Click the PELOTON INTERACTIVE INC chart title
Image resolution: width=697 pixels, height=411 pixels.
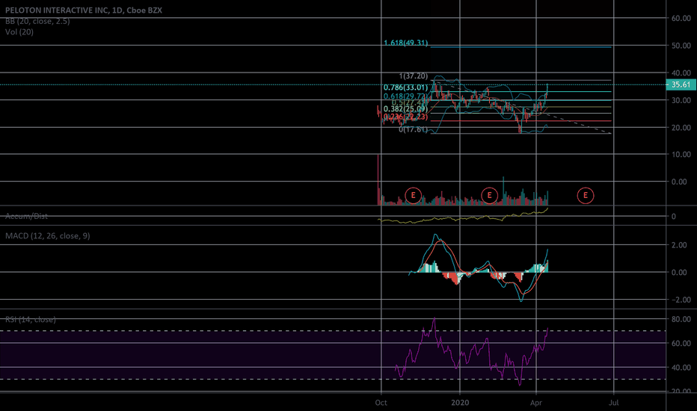click(84, 10)
